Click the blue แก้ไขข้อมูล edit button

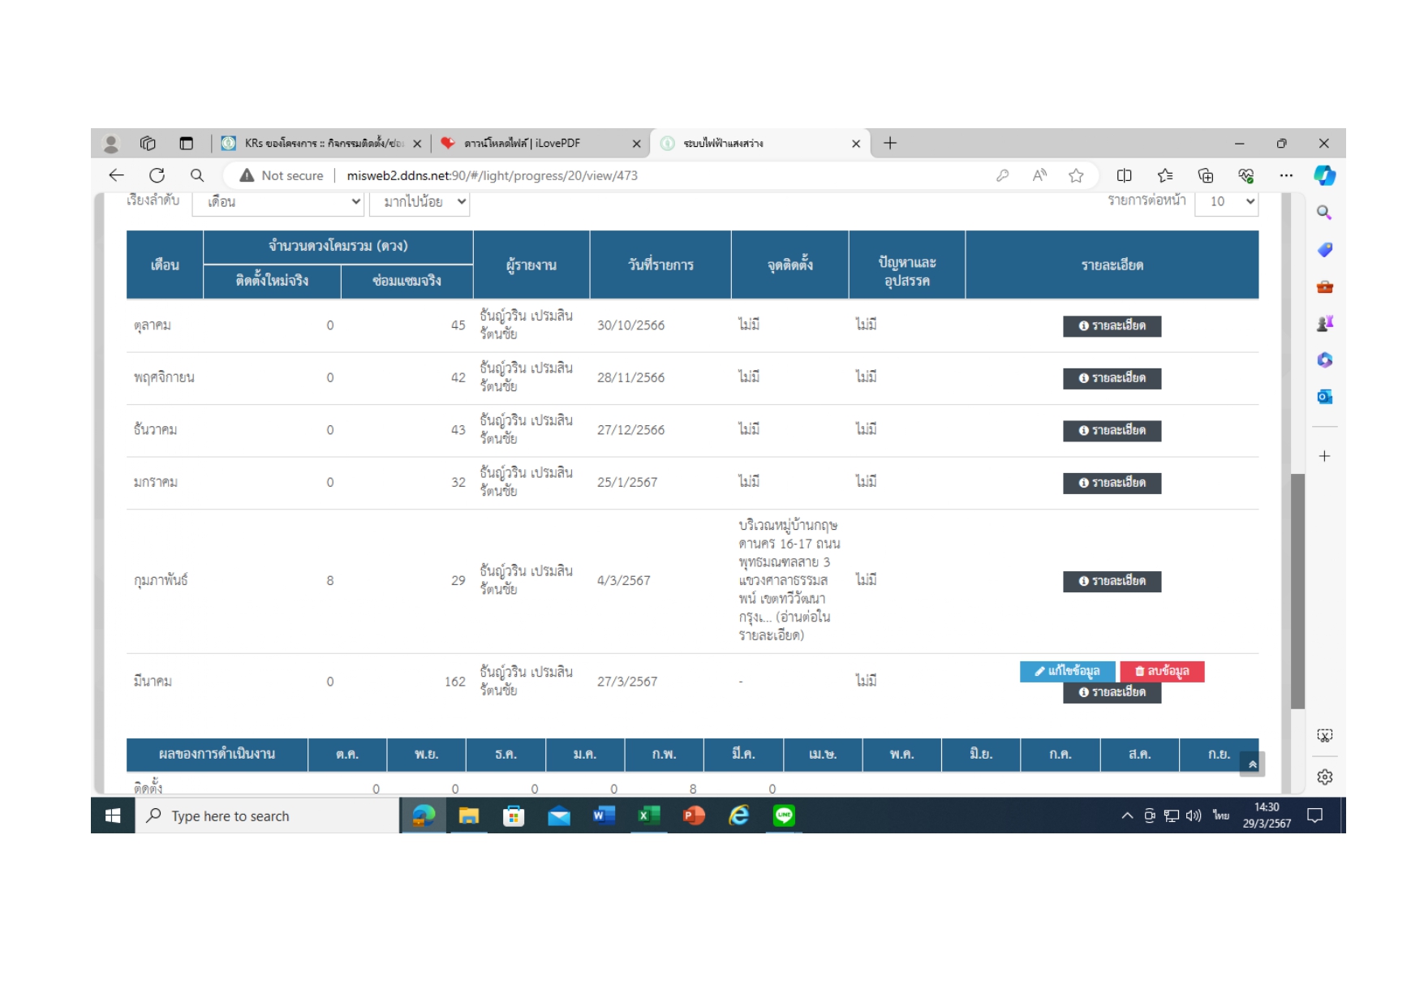point(1067,671)
